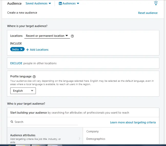Click the Reset audience link
The width and height of the screenshot is (166, 146).
tap(148, 13)
